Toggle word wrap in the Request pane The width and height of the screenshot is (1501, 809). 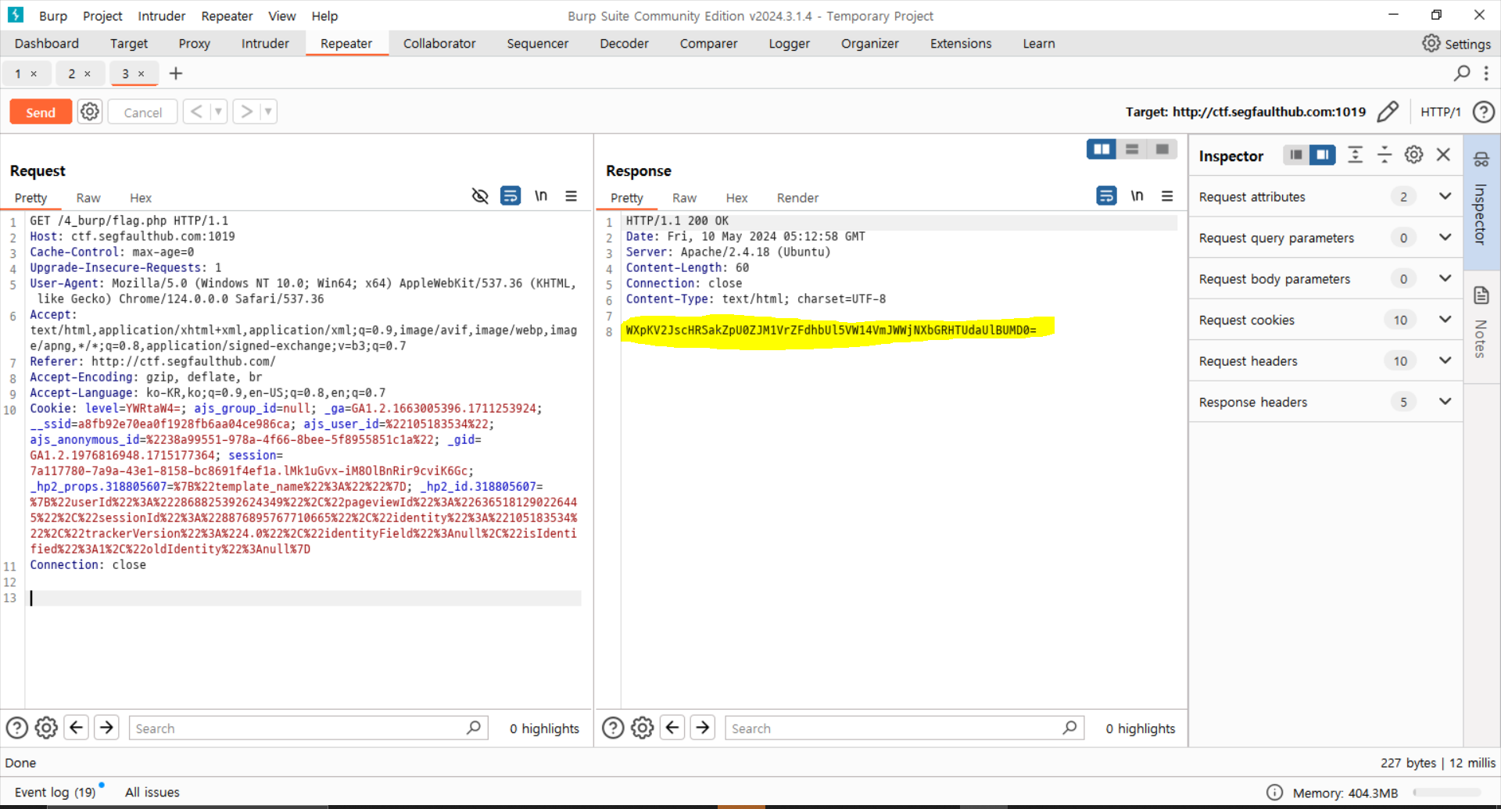510,195
